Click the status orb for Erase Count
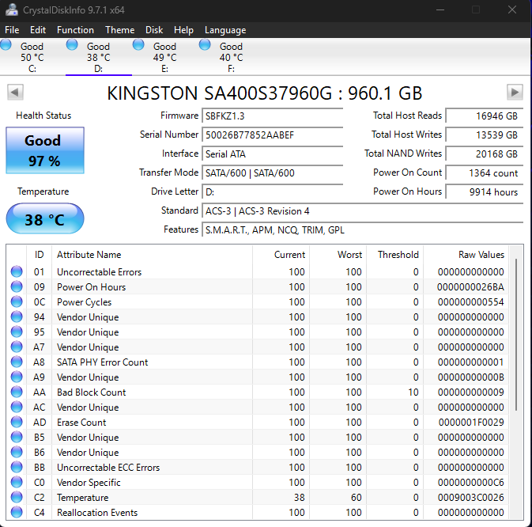This screenshot has height=527, width=532. tap(17, 422)
